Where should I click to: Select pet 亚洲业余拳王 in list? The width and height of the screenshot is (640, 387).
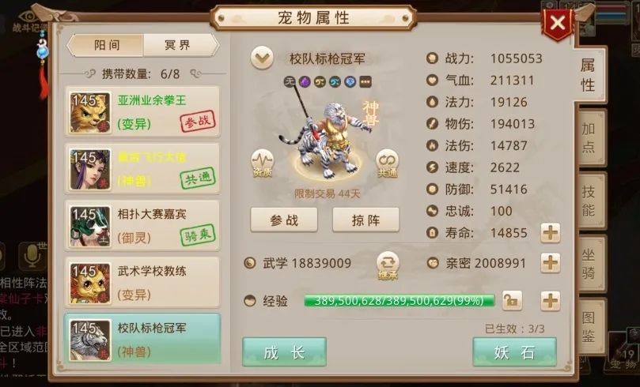coord(142,111)
